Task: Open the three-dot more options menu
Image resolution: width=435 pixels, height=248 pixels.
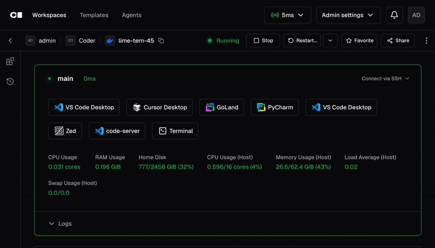Action: pyautogui.click(x=426, y=40)
